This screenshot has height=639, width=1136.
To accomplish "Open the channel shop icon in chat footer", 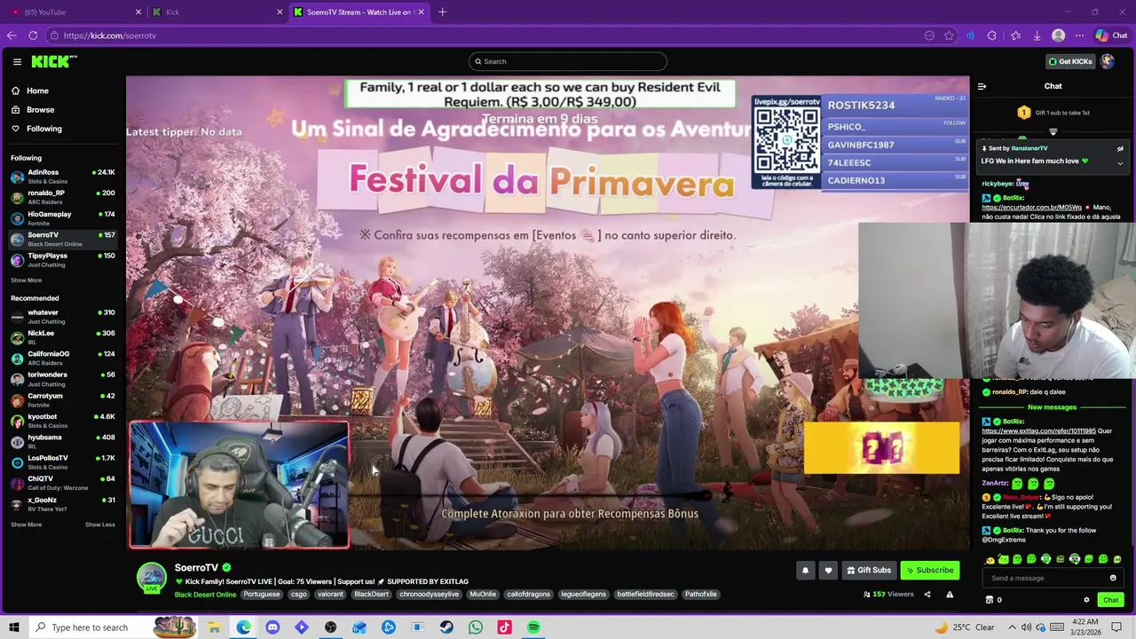I will (x=990, y=600).
